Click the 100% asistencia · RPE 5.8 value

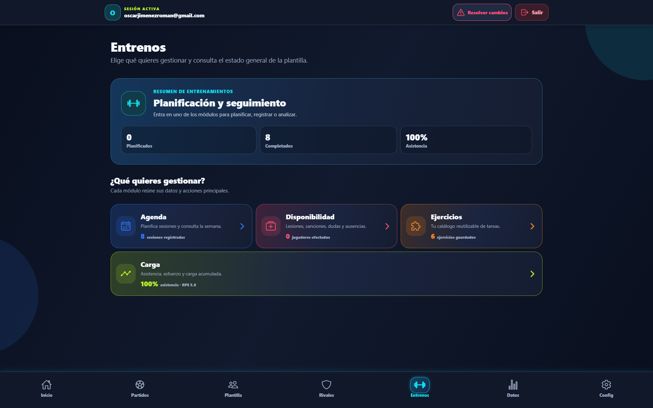click(x=168, y=284)
